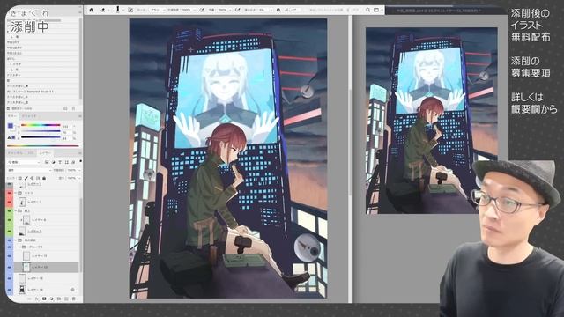The height and width of the screenshot is (317, 564).
Task: Filter layers by smart objects icon
Action: tap(73, 162)
